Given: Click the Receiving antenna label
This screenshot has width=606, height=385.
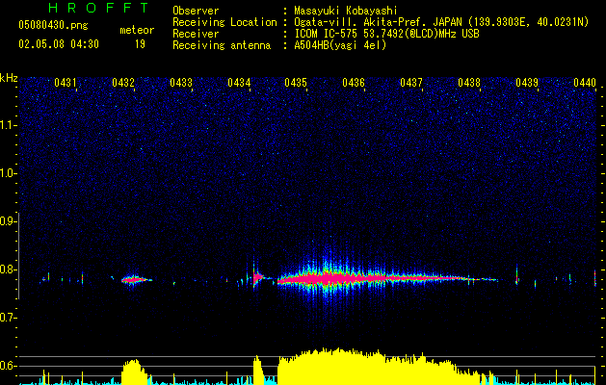Looking at the screenshot, I should click(x=222, y=45).
